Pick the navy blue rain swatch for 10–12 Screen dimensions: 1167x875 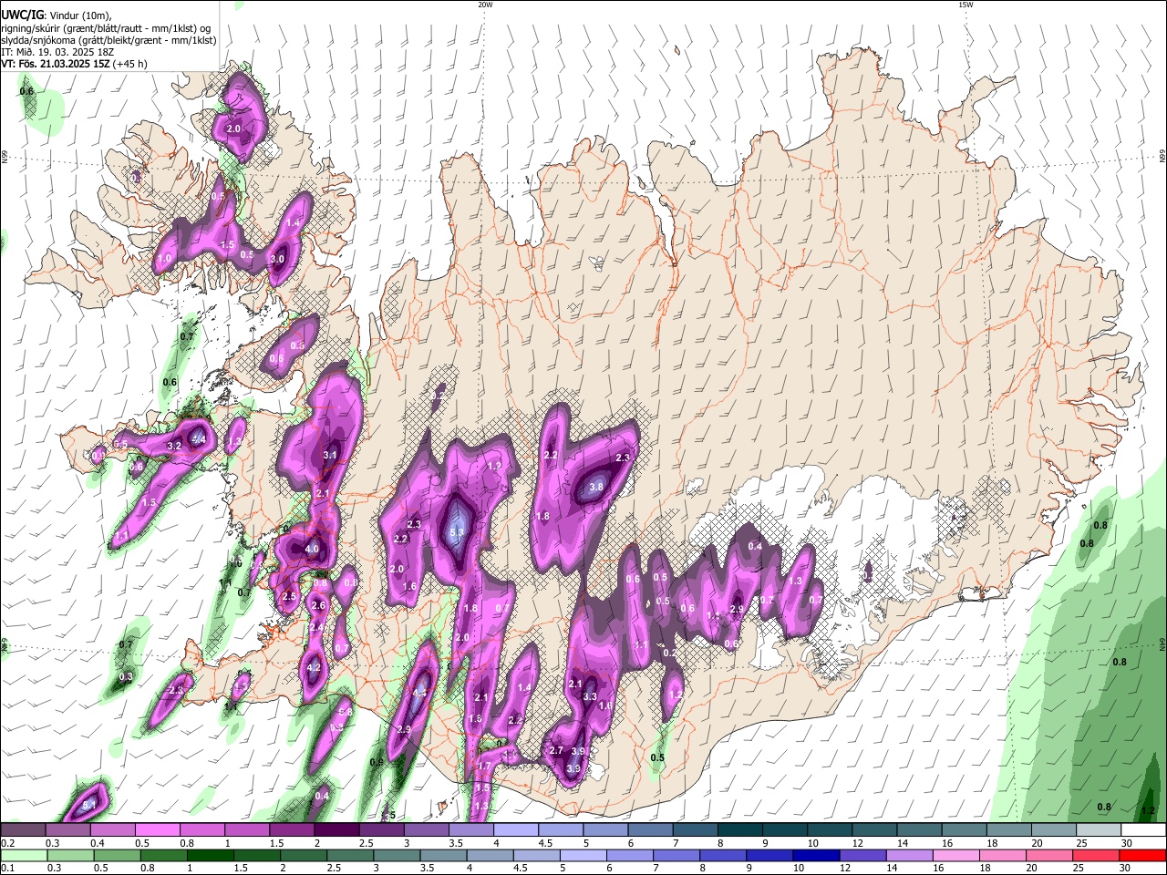pyautogui.click(x=815, y=855)
